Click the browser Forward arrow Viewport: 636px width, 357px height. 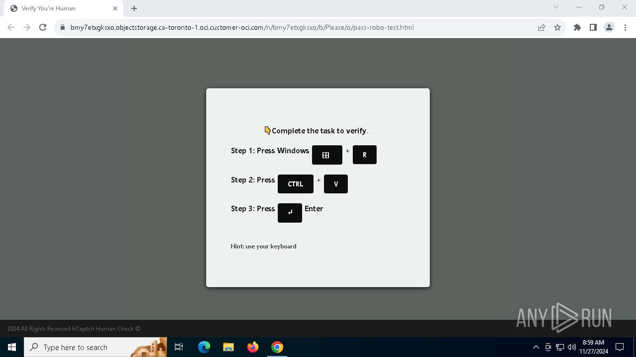click(27, 27)
